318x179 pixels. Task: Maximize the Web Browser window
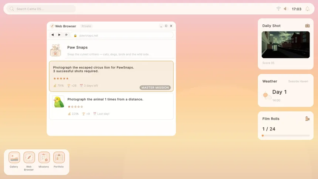point(166,26)
